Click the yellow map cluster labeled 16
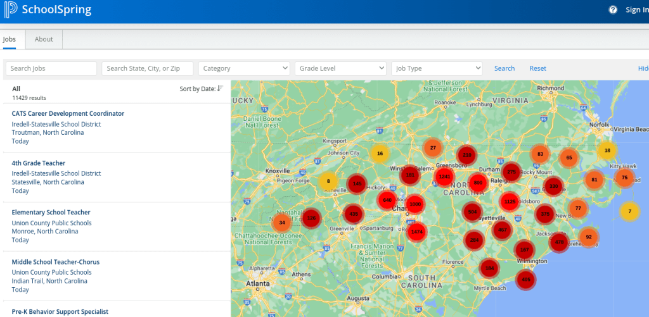The image size is (649, 317). point(380,153)
